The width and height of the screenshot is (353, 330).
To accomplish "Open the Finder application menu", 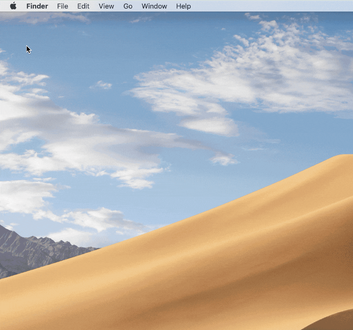I will 37,6.
